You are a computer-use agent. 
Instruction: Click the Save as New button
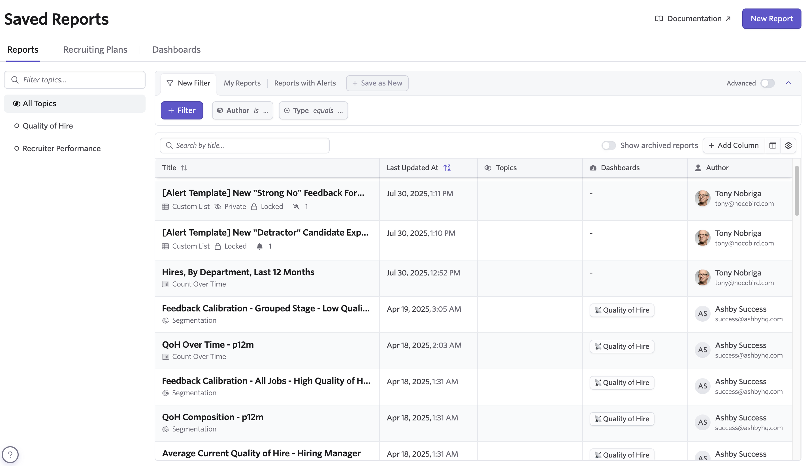pyautogui.click(x=377, y=83)
